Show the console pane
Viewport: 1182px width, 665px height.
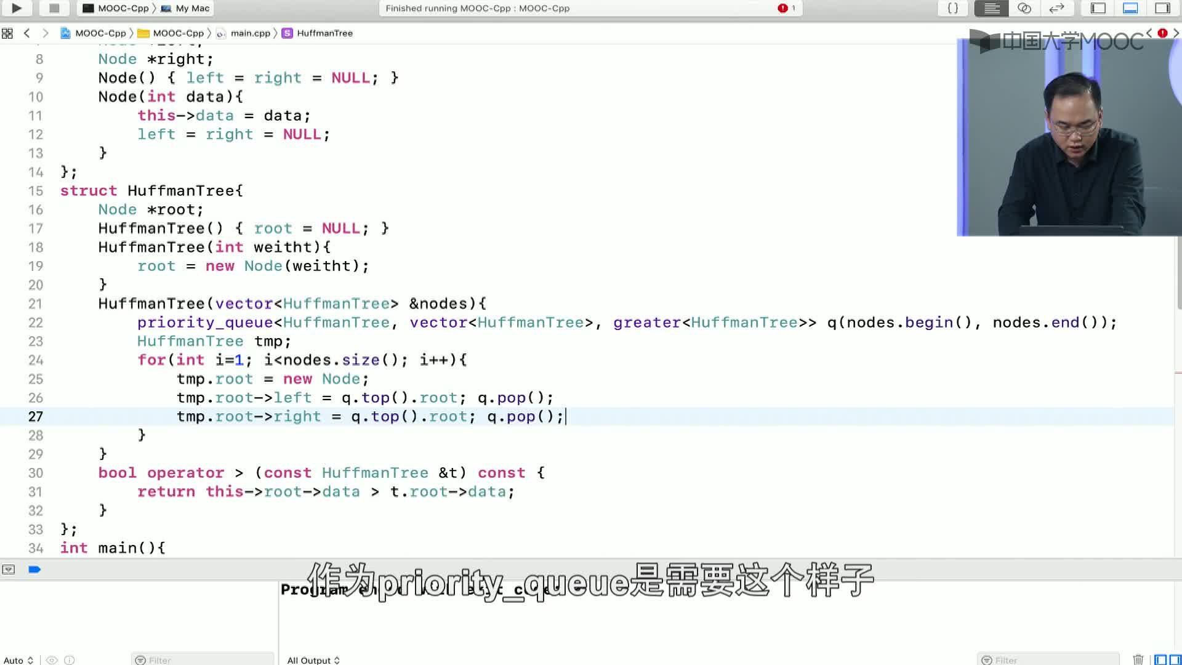coord(1175,660)
